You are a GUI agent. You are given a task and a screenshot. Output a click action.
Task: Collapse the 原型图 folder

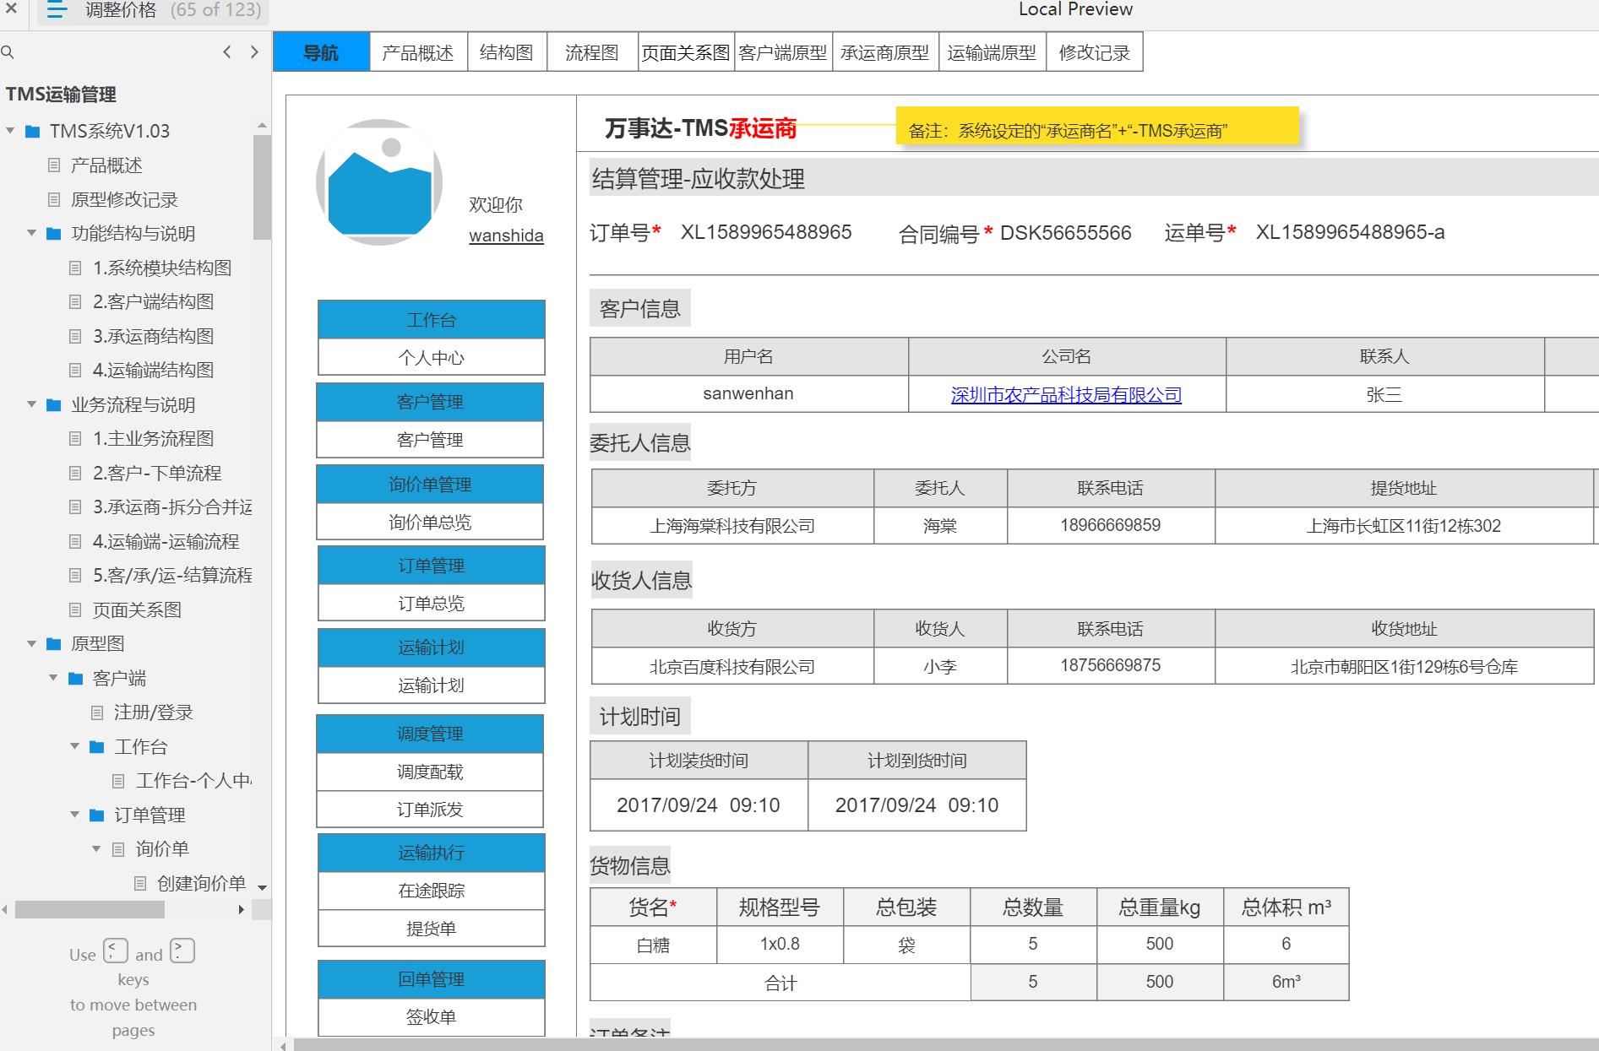tap(32, 643)
